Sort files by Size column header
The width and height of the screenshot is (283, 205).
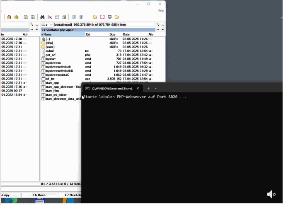[x=112, y=34]
